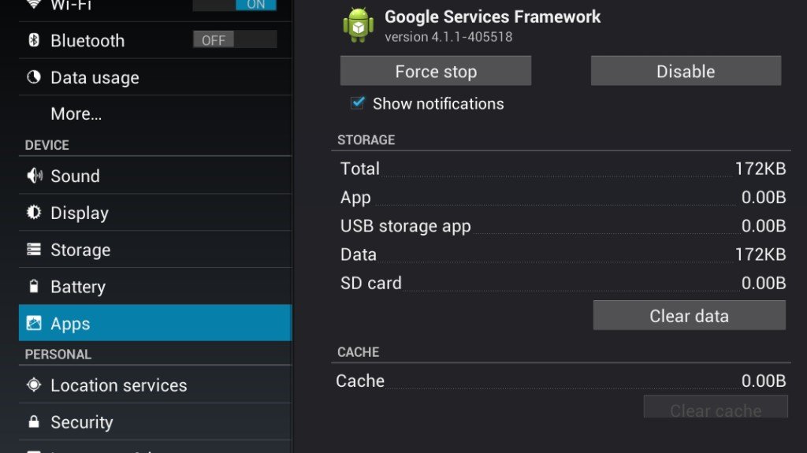The height and width of the screenshot is (453, 807).
Task: Click the Battery icon
Action: coord(34,286)
